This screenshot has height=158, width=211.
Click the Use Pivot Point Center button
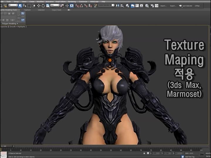(62, 6)
